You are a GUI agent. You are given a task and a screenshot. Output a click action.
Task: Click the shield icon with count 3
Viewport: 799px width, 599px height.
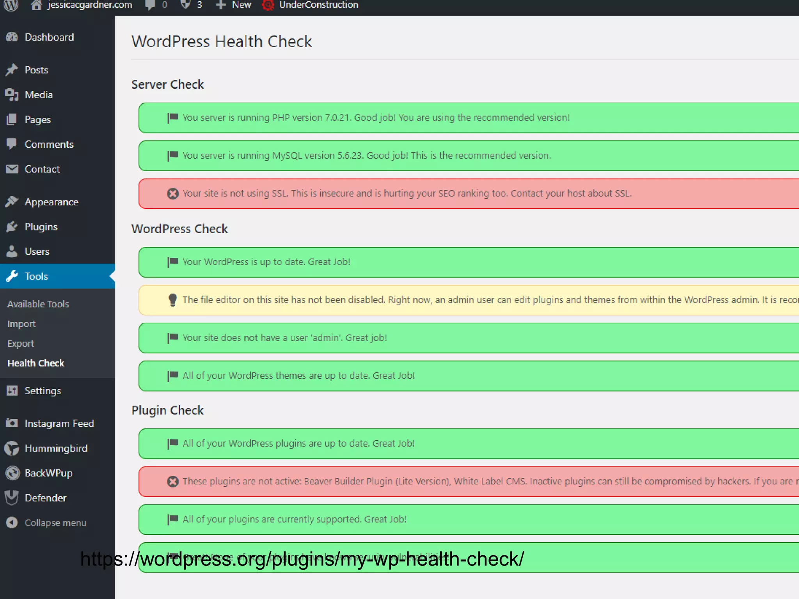click(185, 5)
